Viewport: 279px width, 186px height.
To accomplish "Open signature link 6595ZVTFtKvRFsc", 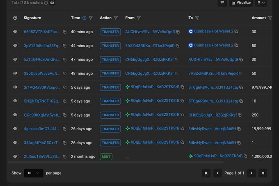I will click(x=41, y=32).
